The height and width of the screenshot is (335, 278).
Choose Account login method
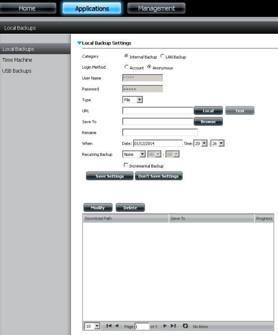pyautogui.click(x=126, y=67)
